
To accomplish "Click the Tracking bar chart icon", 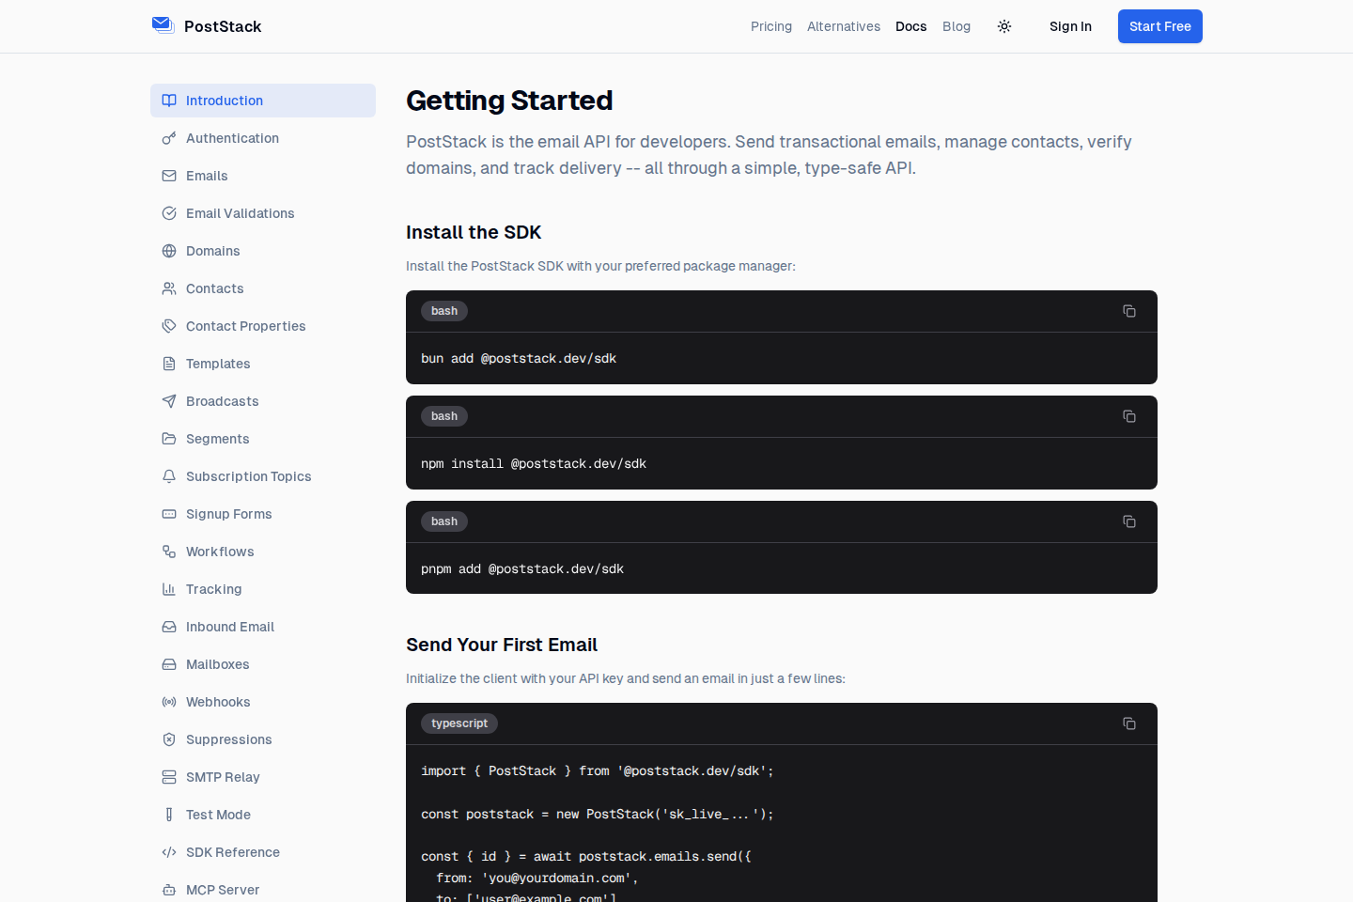I will coord(169,589).
